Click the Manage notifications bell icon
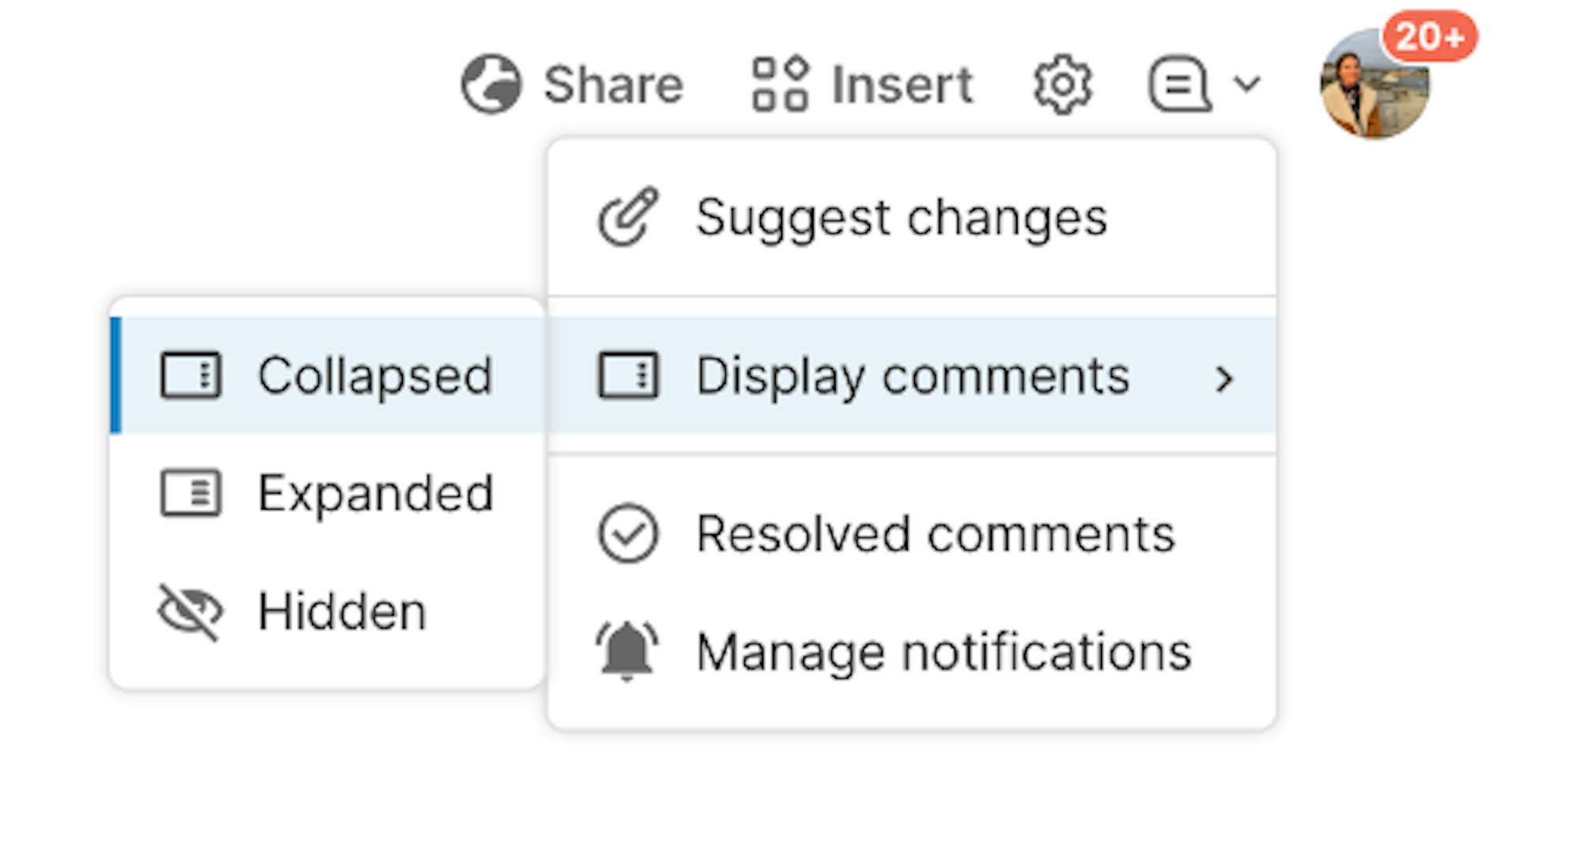 (628, 652)
